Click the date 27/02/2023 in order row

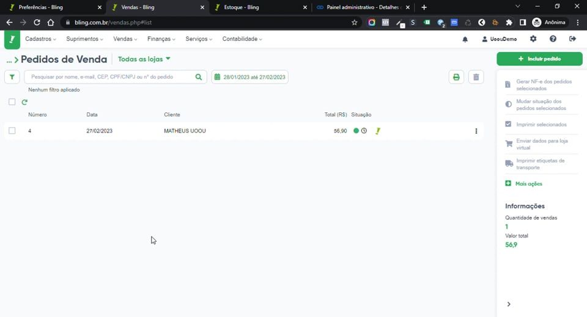coord(99,131)
